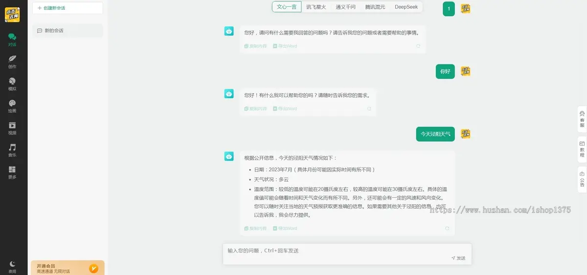Screen dimensions: 587x275
Task: Open the 音乐 music section
Action: point(12,150)
